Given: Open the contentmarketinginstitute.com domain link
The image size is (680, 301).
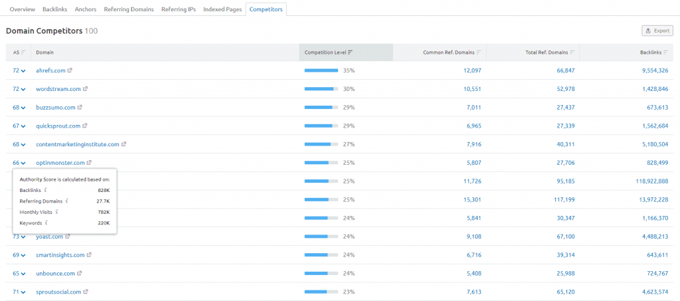Looking at the screenshot, I should click(78, 144).
